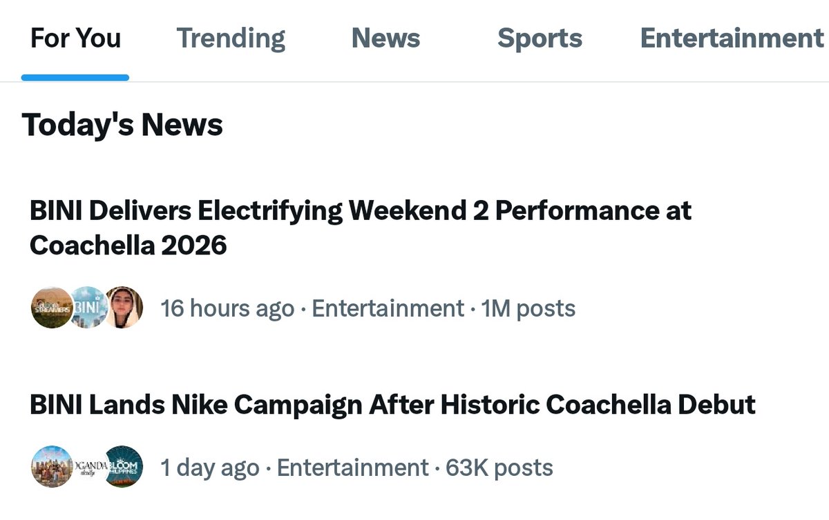Click the Entertainment label on the Nike story

352,468
